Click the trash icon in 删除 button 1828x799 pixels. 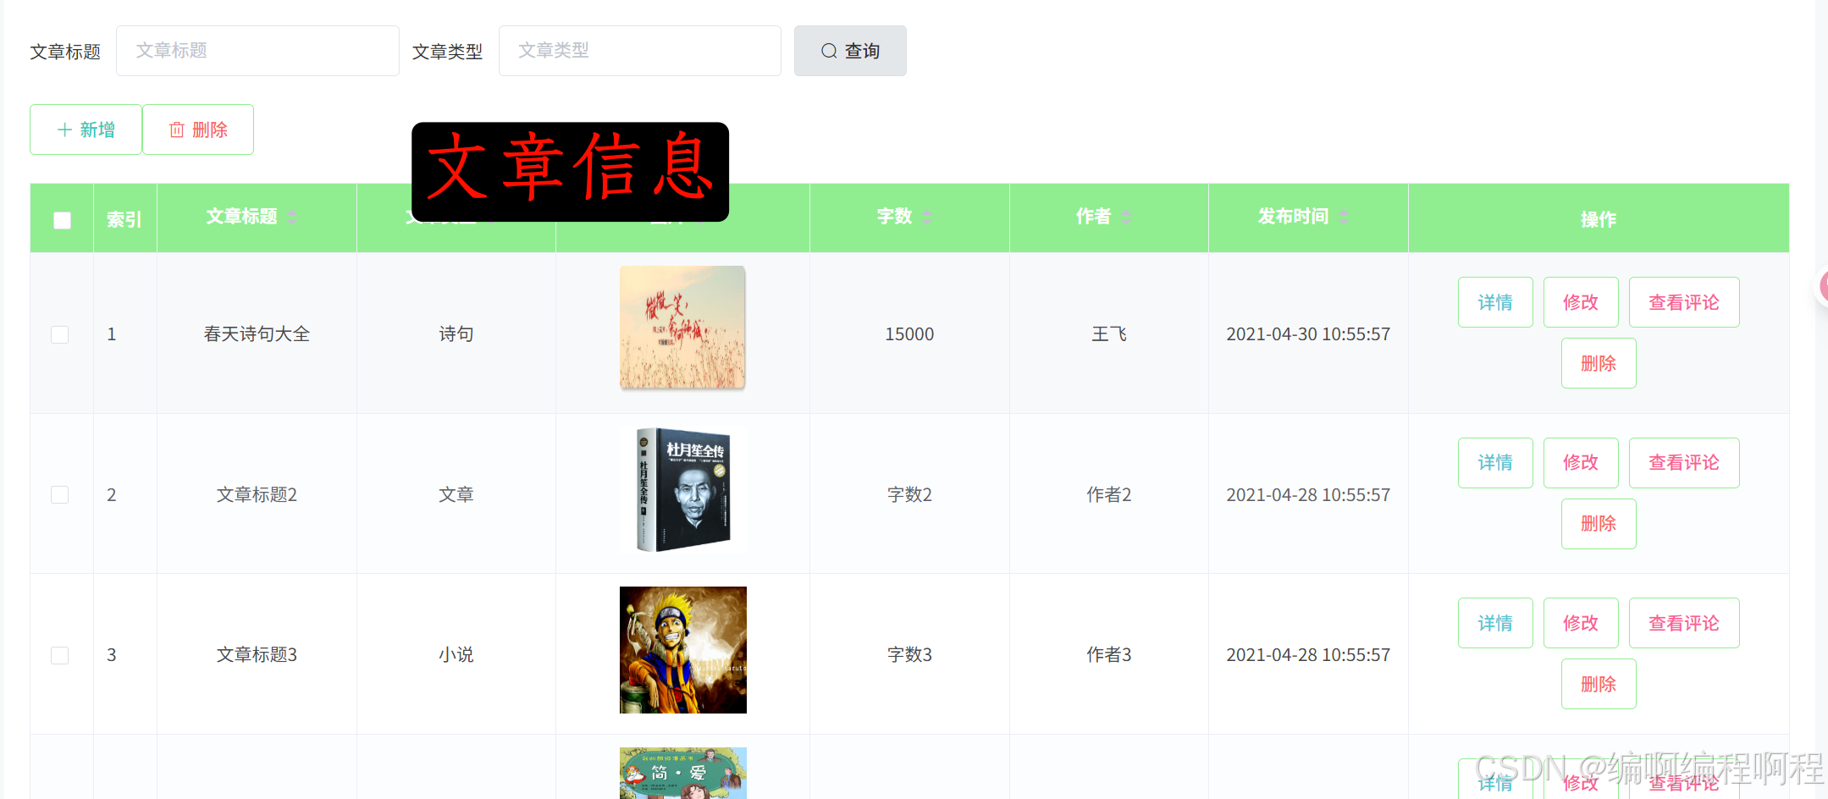[x=177, y=129]
